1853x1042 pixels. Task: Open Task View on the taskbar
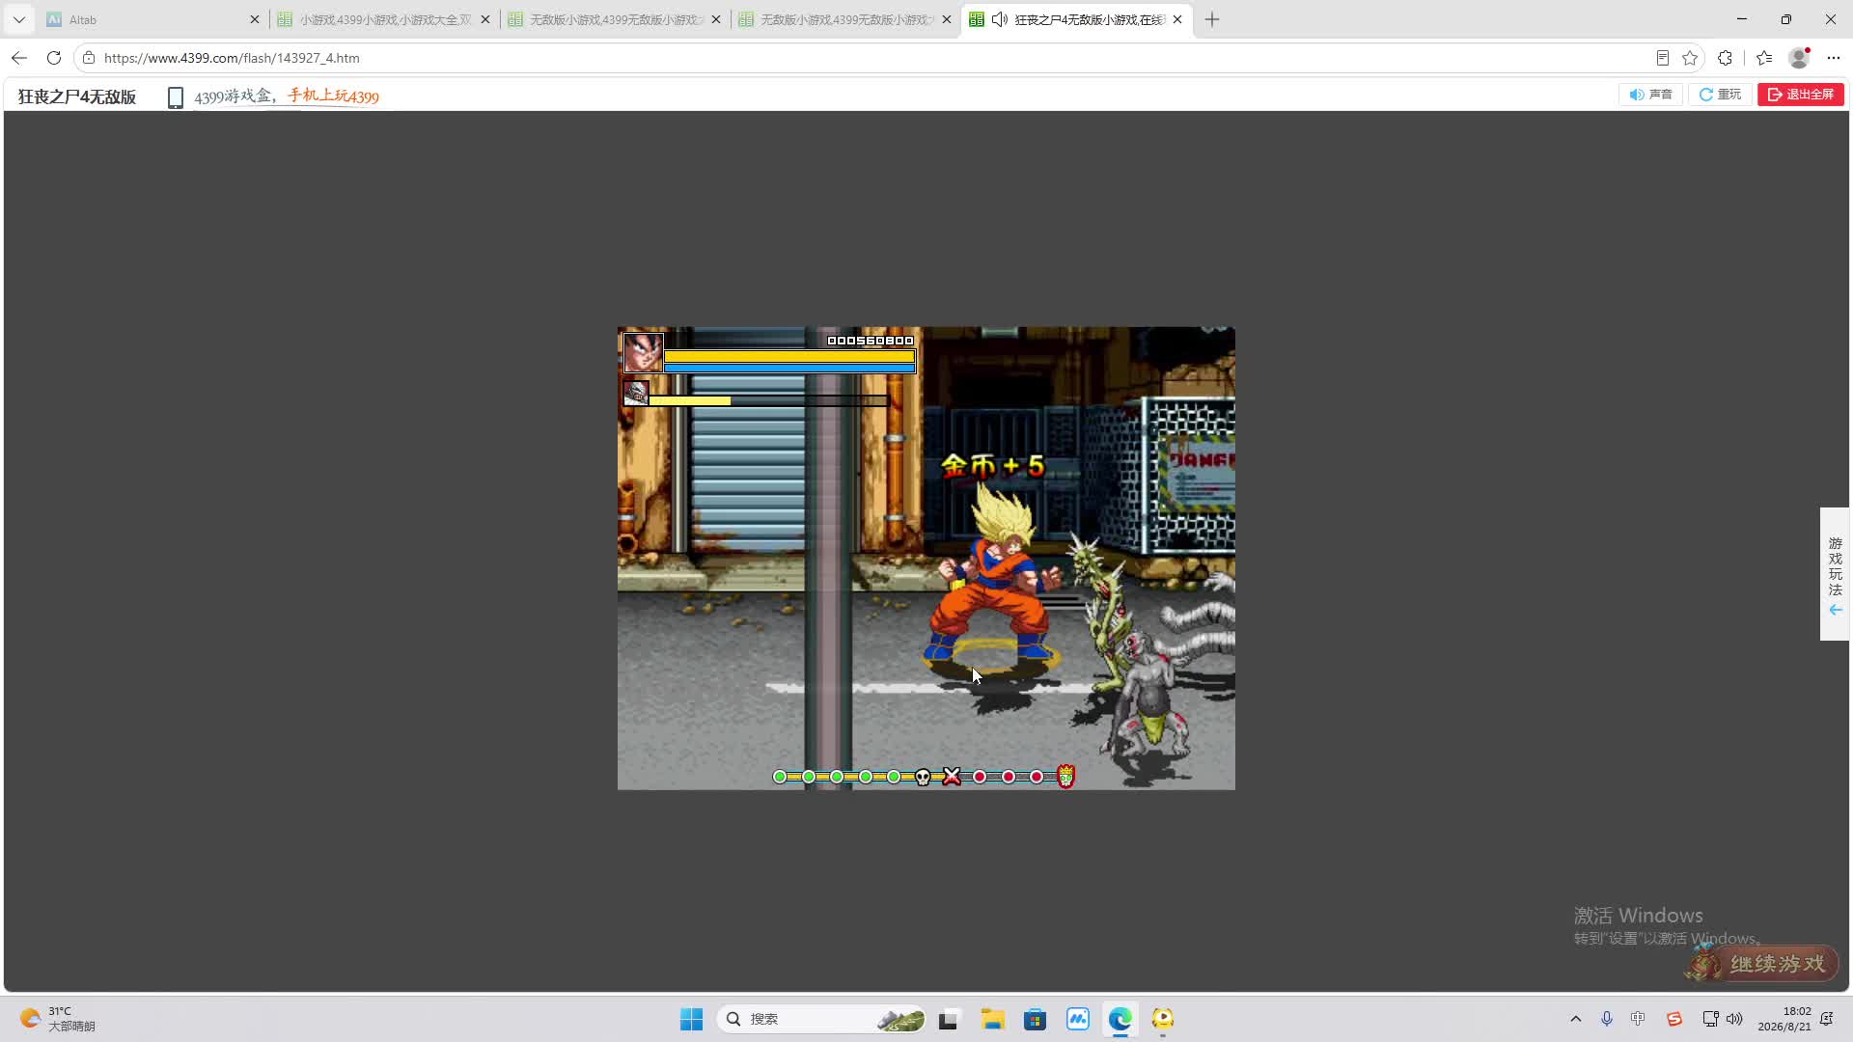tap(949, 1019)
